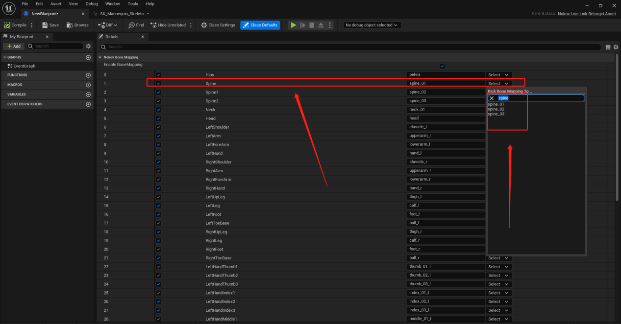Switch to the SK_Mannequin_Skeleton tab
621x324 pixels.
[121, 14]
